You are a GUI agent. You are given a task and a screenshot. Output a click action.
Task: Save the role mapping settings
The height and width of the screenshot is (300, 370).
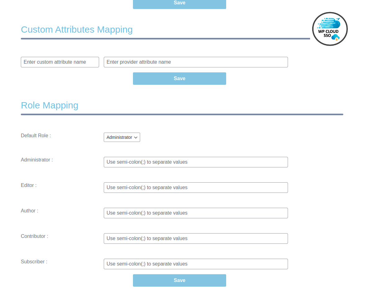point(179,280)
